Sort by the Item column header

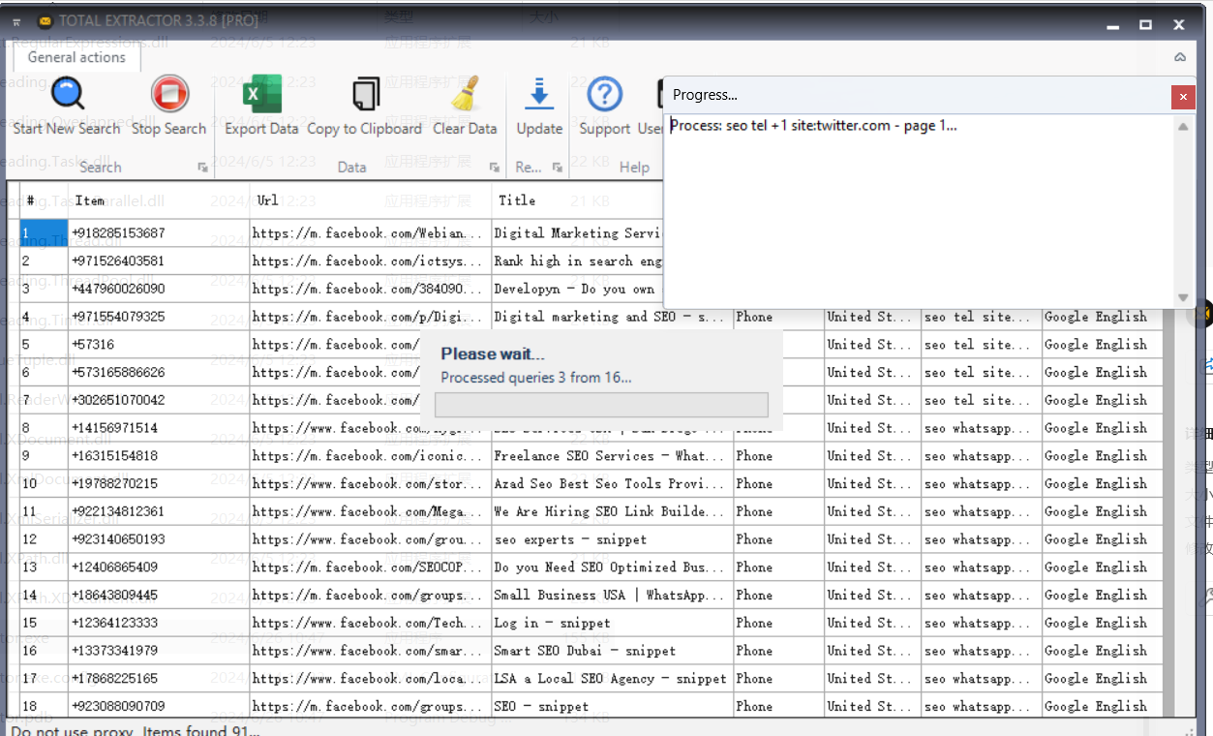click(x=90, y=200)
